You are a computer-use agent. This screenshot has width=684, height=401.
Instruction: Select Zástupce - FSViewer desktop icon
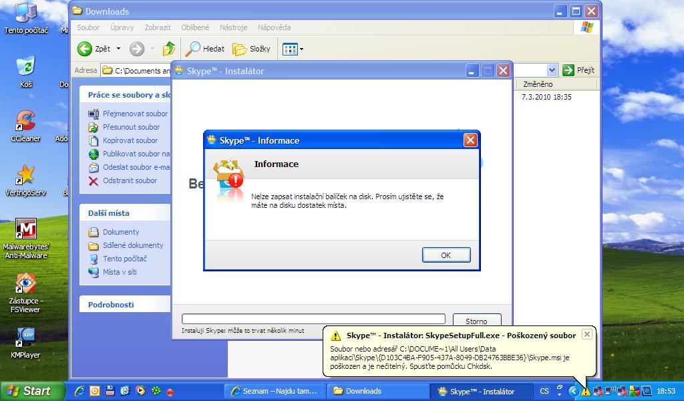[25, 293]
